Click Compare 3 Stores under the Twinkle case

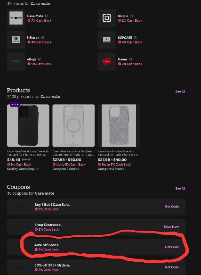pos(111,169)
